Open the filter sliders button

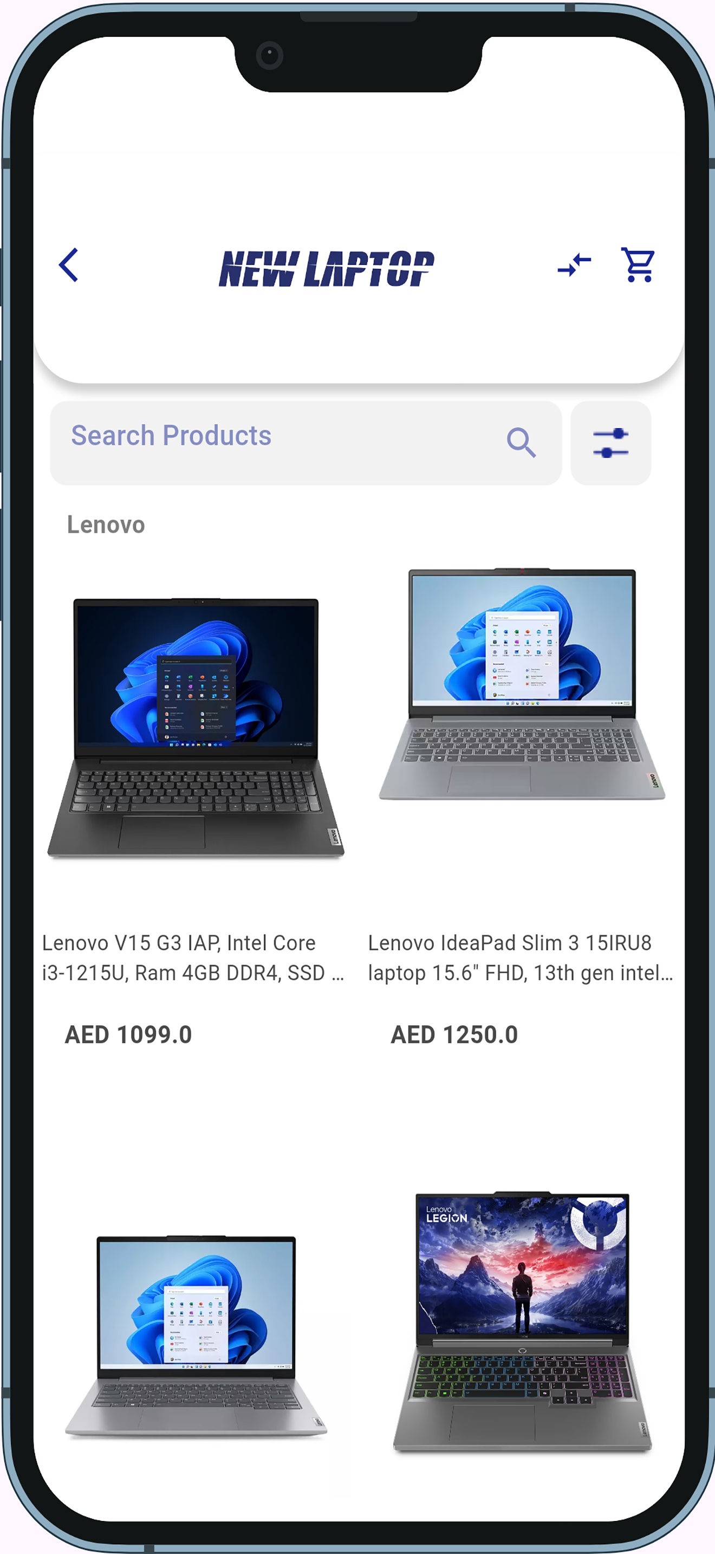point(610,443)
